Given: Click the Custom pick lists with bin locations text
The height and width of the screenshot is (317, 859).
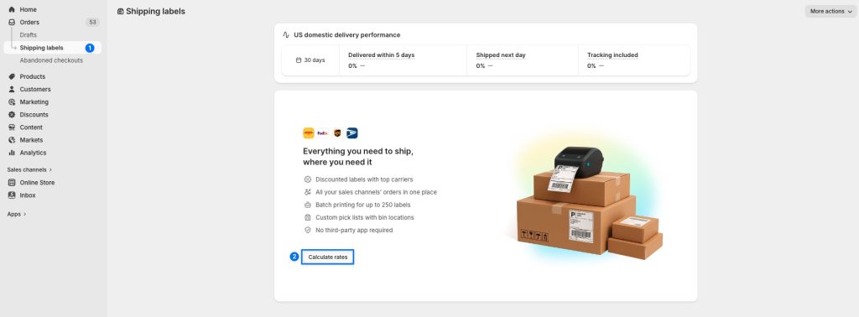Looking at the screenshot, I should click(365, 217).
